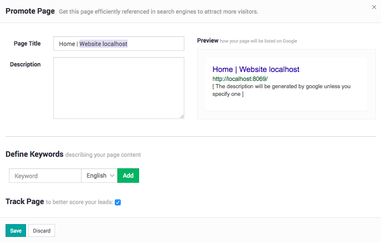Click the Track Page label text
The width and height of the screenshot is (381, 242).
25,202
